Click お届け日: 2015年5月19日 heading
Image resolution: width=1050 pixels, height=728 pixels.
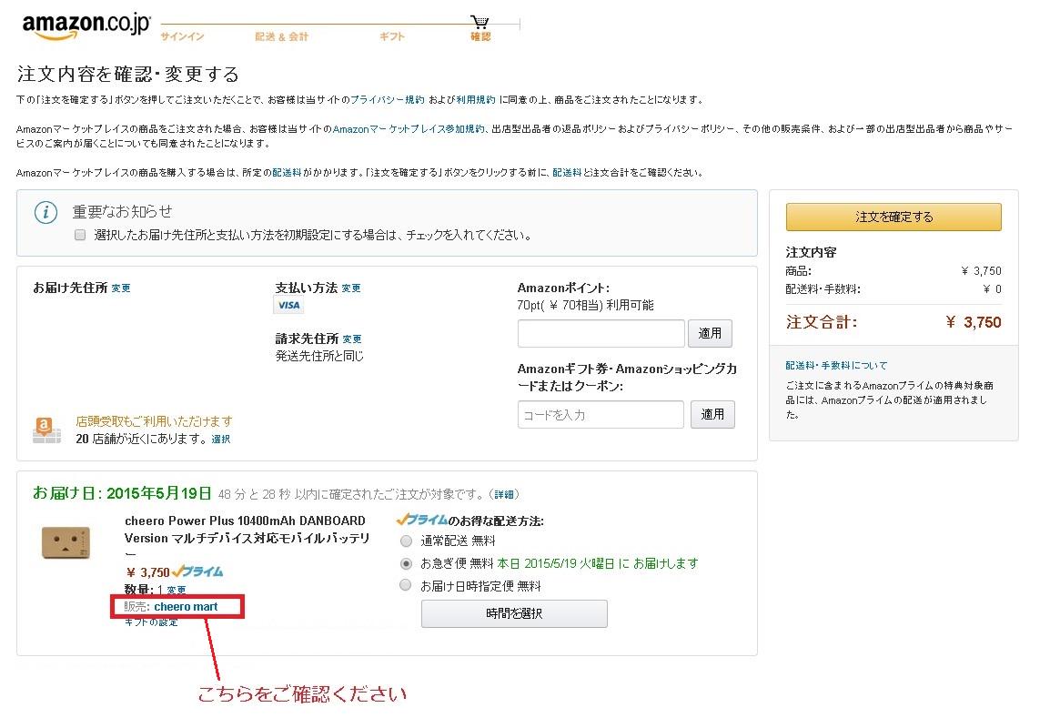(x=122, y=493)
